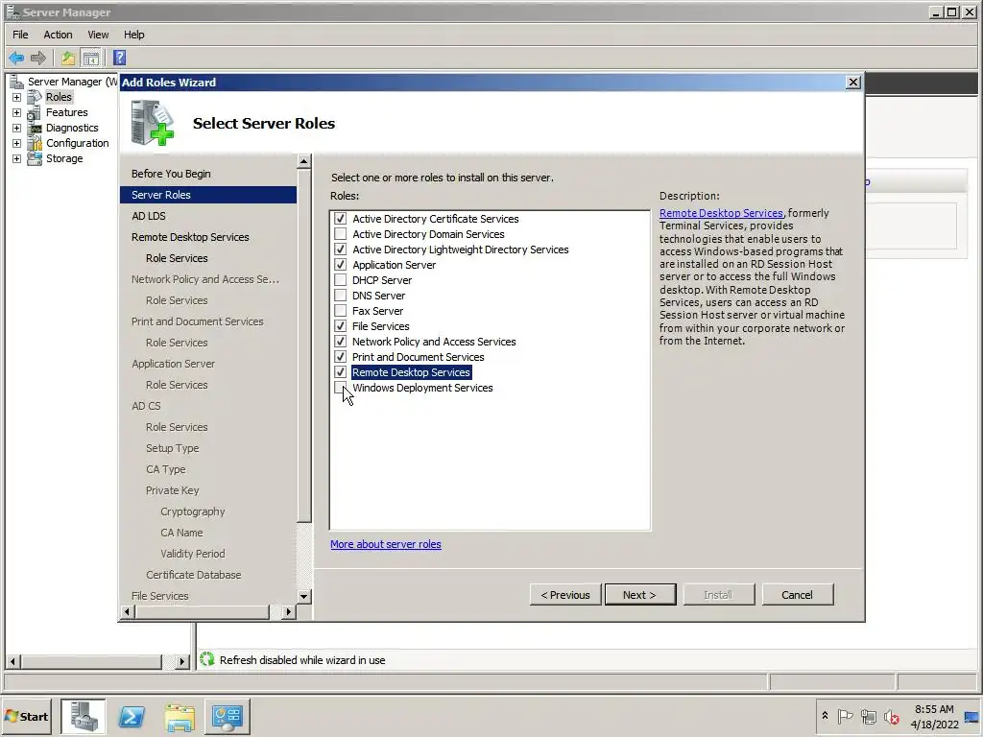Screen dimensions: 983x737
Task: Click the Server Manager root node icon
Action: click(17, 82)
